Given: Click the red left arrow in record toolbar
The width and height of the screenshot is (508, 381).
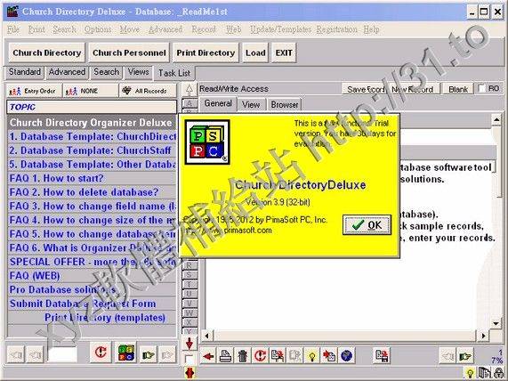Looking at the screenshot, I should coord(207,356).
